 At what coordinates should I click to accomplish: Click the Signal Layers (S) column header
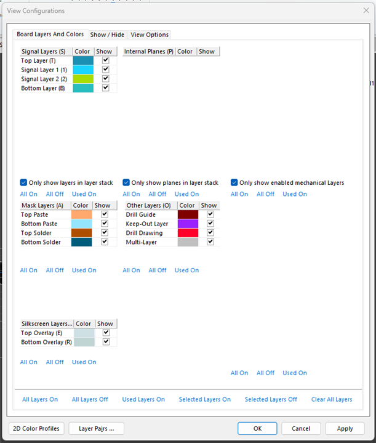46,51
